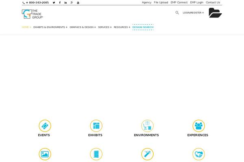Click the stacked banner stand icon
The image size is (244, 162).
point(96,154)
